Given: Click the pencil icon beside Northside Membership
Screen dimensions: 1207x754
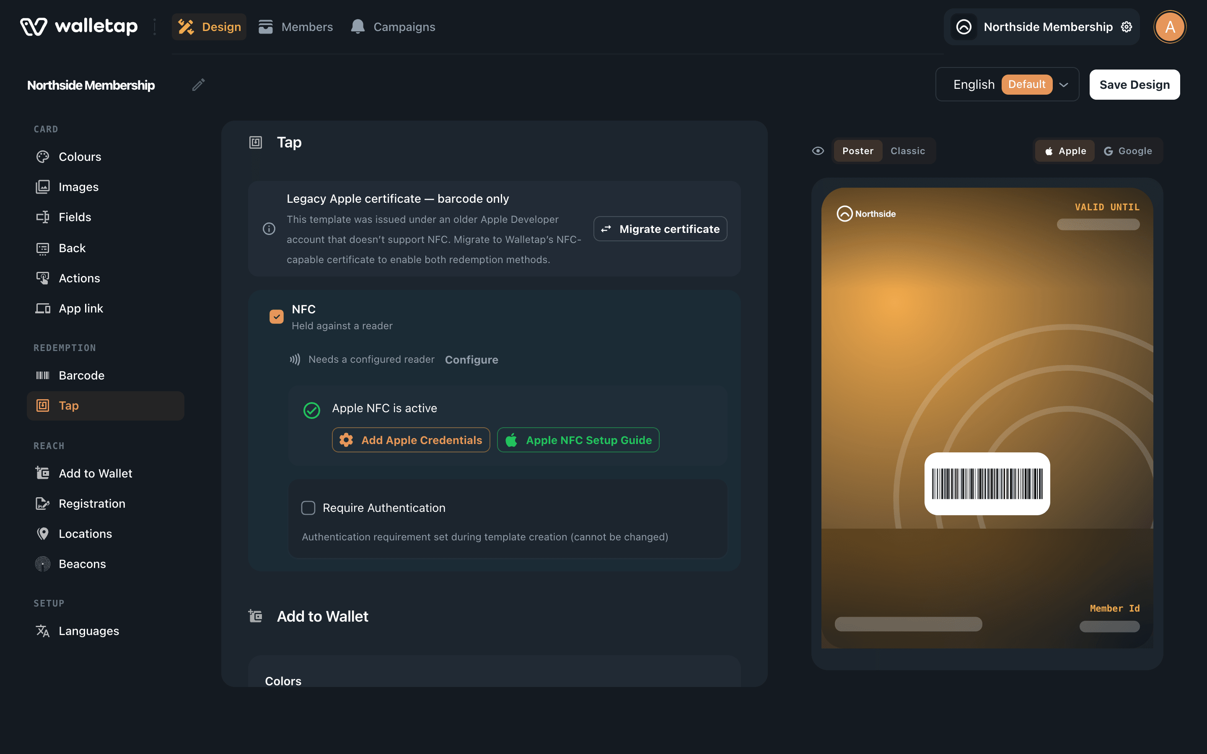Looking at the screenshot, I should click(x=199, y=85).
